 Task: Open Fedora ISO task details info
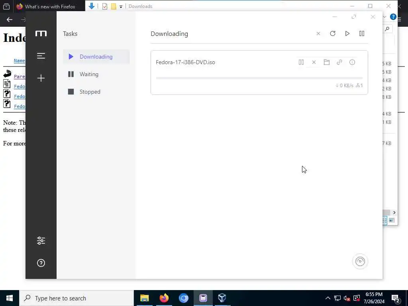tap(352, 62)
